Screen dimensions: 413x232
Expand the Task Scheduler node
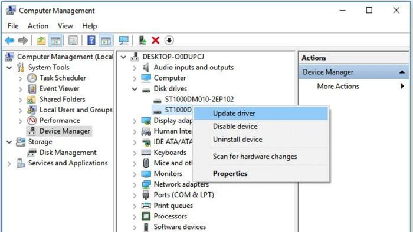coord(21,78)
